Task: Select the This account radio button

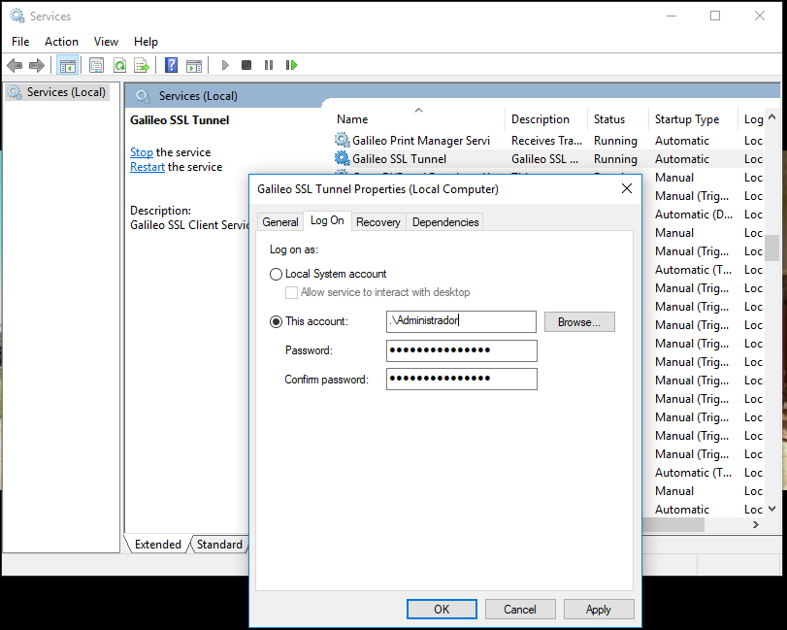Action: point(276,321)
